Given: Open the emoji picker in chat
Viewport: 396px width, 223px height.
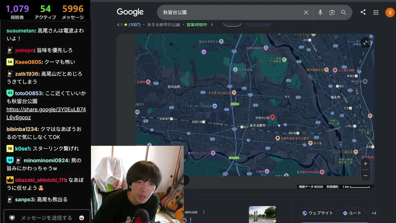Looking at the screenshot, I should (82, 218).
